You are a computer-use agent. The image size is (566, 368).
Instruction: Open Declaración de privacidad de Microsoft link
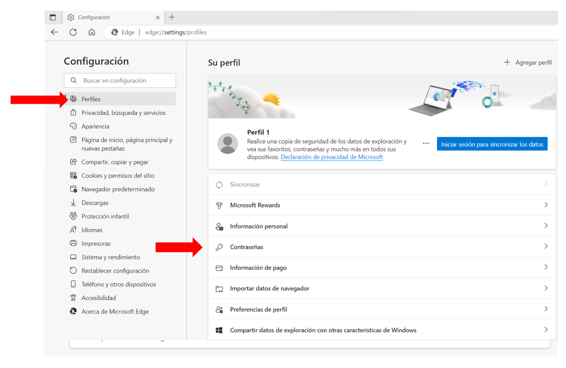coord(332,157)
